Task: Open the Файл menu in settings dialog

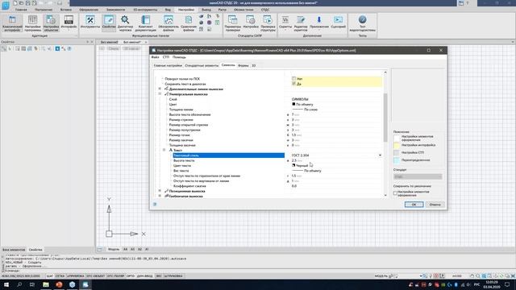Action: coord(155,57)
